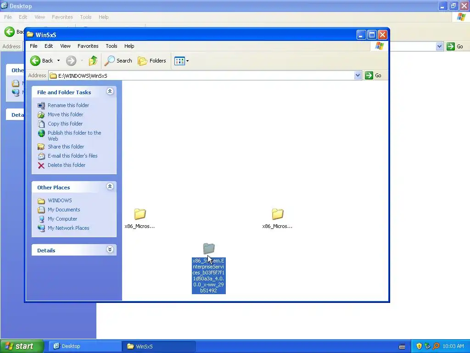
Task: Click the red X Delete icon
Action: coord(41,165)
